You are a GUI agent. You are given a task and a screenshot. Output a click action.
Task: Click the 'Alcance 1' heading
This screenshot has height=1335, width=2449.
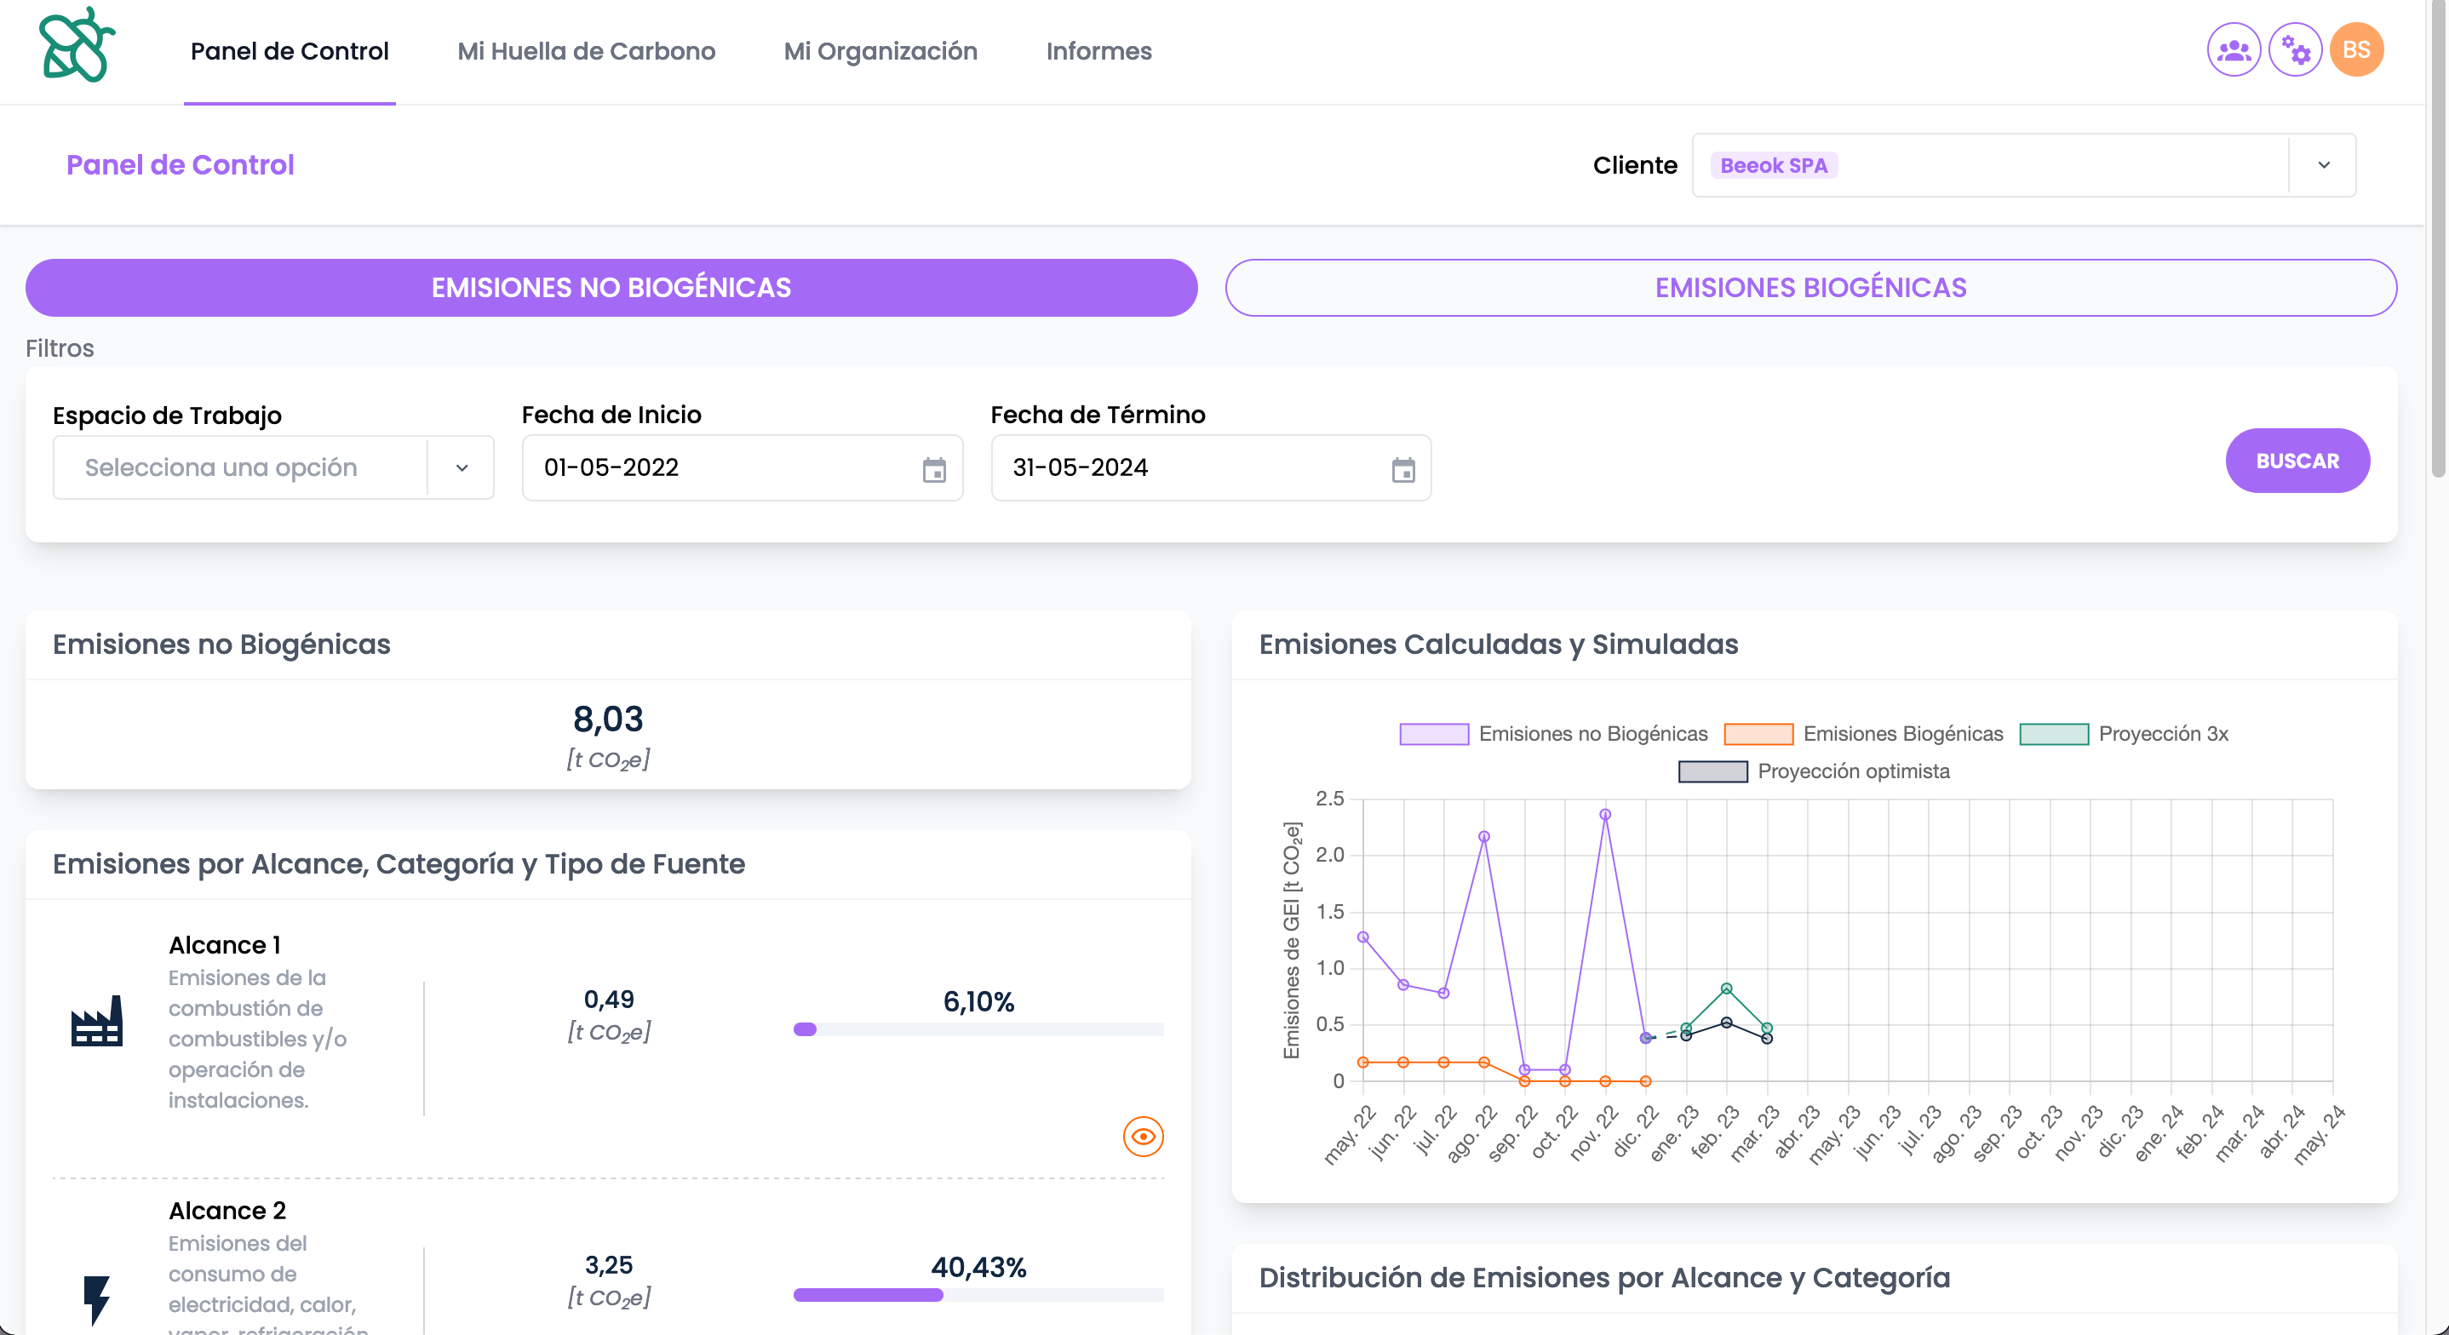pyautogui.click(x=224, y=944)
